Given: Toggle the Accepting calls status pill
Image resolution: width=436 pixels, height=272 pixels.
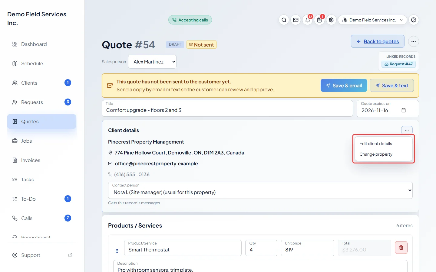Looking at the screenshot, I should [190, 20].
